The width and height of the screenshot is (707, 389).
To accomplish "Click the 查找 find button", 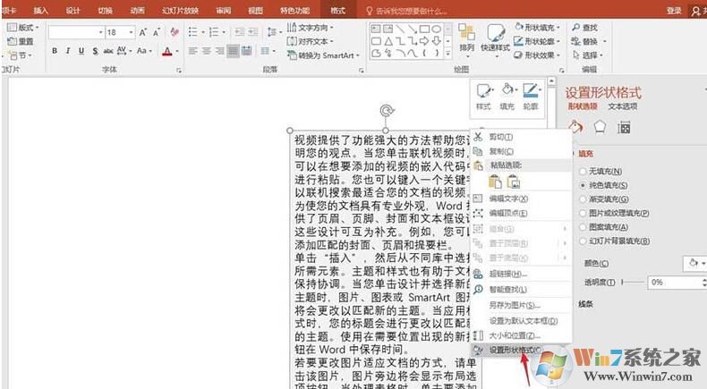I will 584,28.
